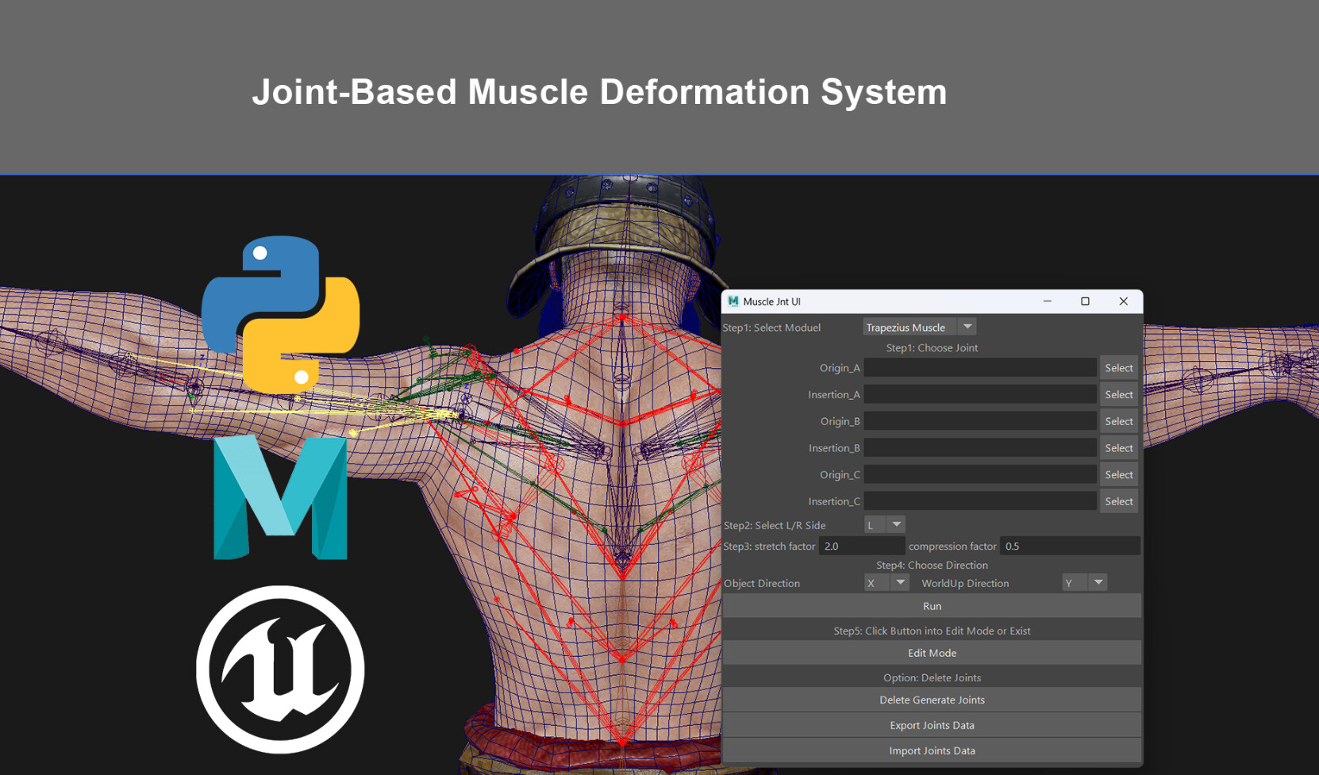Enter Edit Mode

(x=932, y=652)
